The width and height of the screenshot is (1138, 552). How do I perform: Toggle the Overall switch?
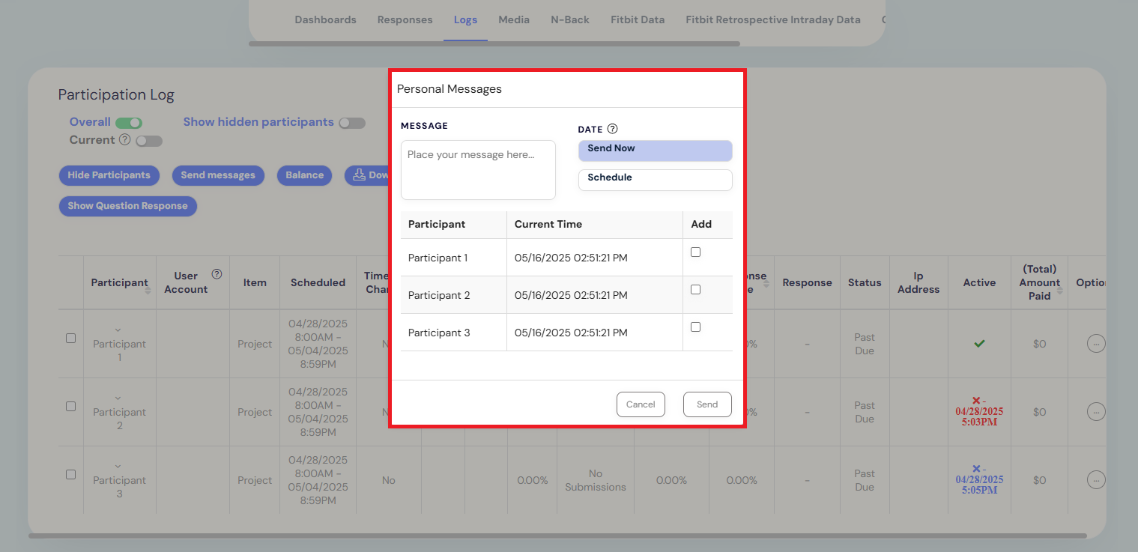click(128, 123)
